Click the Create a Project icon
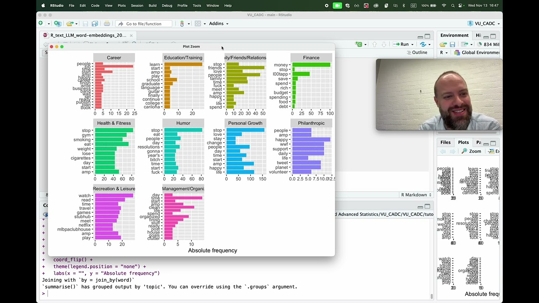The width and height of the screenshot is (539, 303). (57, 24)
